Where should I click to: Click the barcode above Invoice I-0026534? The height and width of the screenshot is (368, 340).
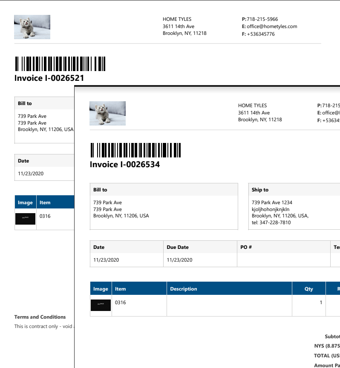[135, 150]
